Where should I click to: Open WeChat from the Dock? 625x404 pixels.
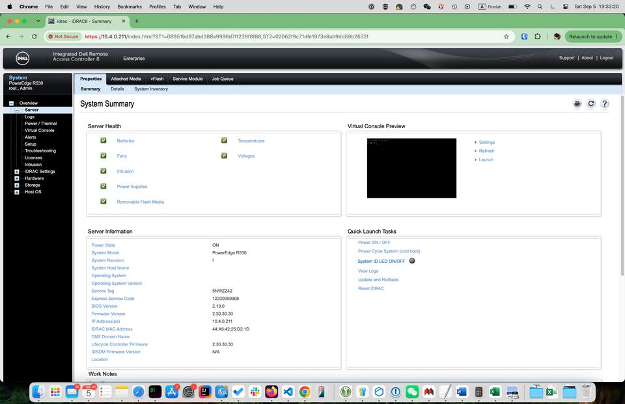coord(412,392)
